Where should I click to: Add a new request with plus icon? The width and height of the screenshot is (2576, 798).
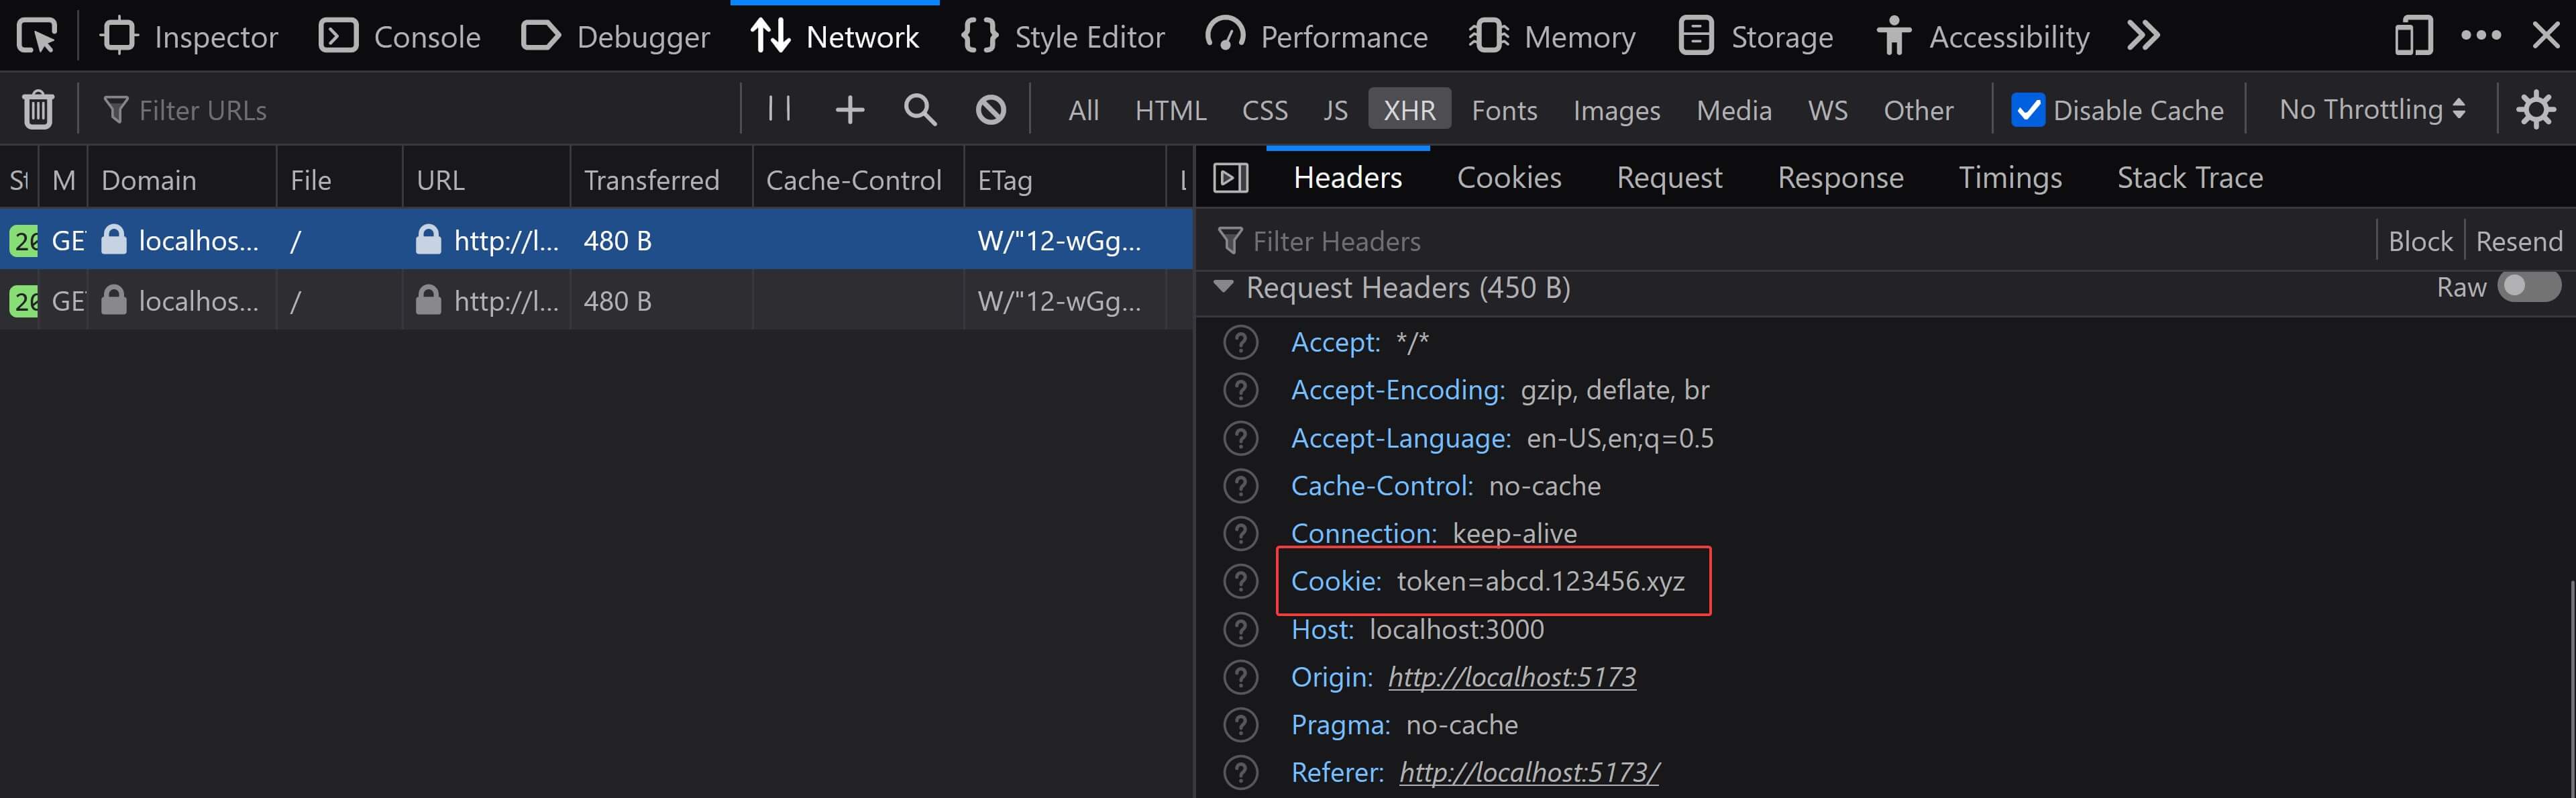pyautogui.click(x=849, y=109)
